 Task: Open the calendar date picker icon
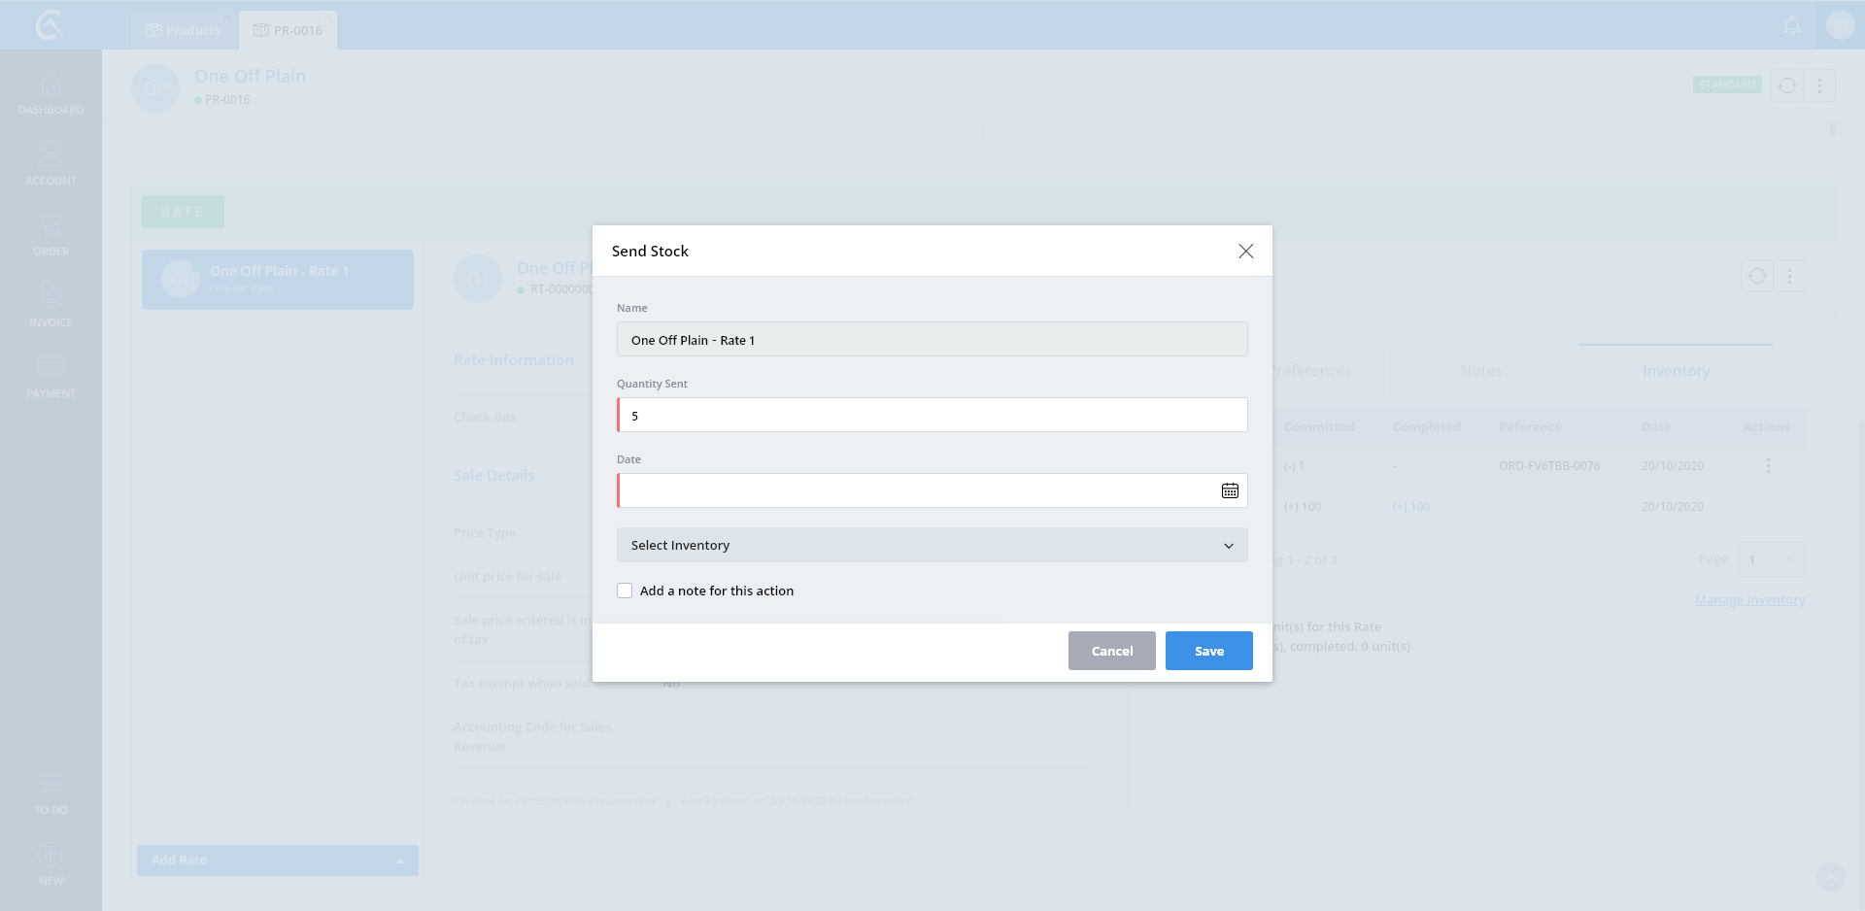tap(1230, 490)
